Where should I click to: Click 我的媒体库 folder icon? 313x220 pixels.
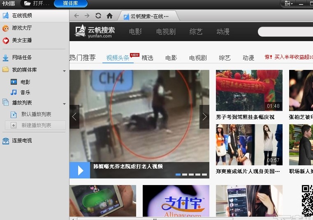[x=6, y=69]
